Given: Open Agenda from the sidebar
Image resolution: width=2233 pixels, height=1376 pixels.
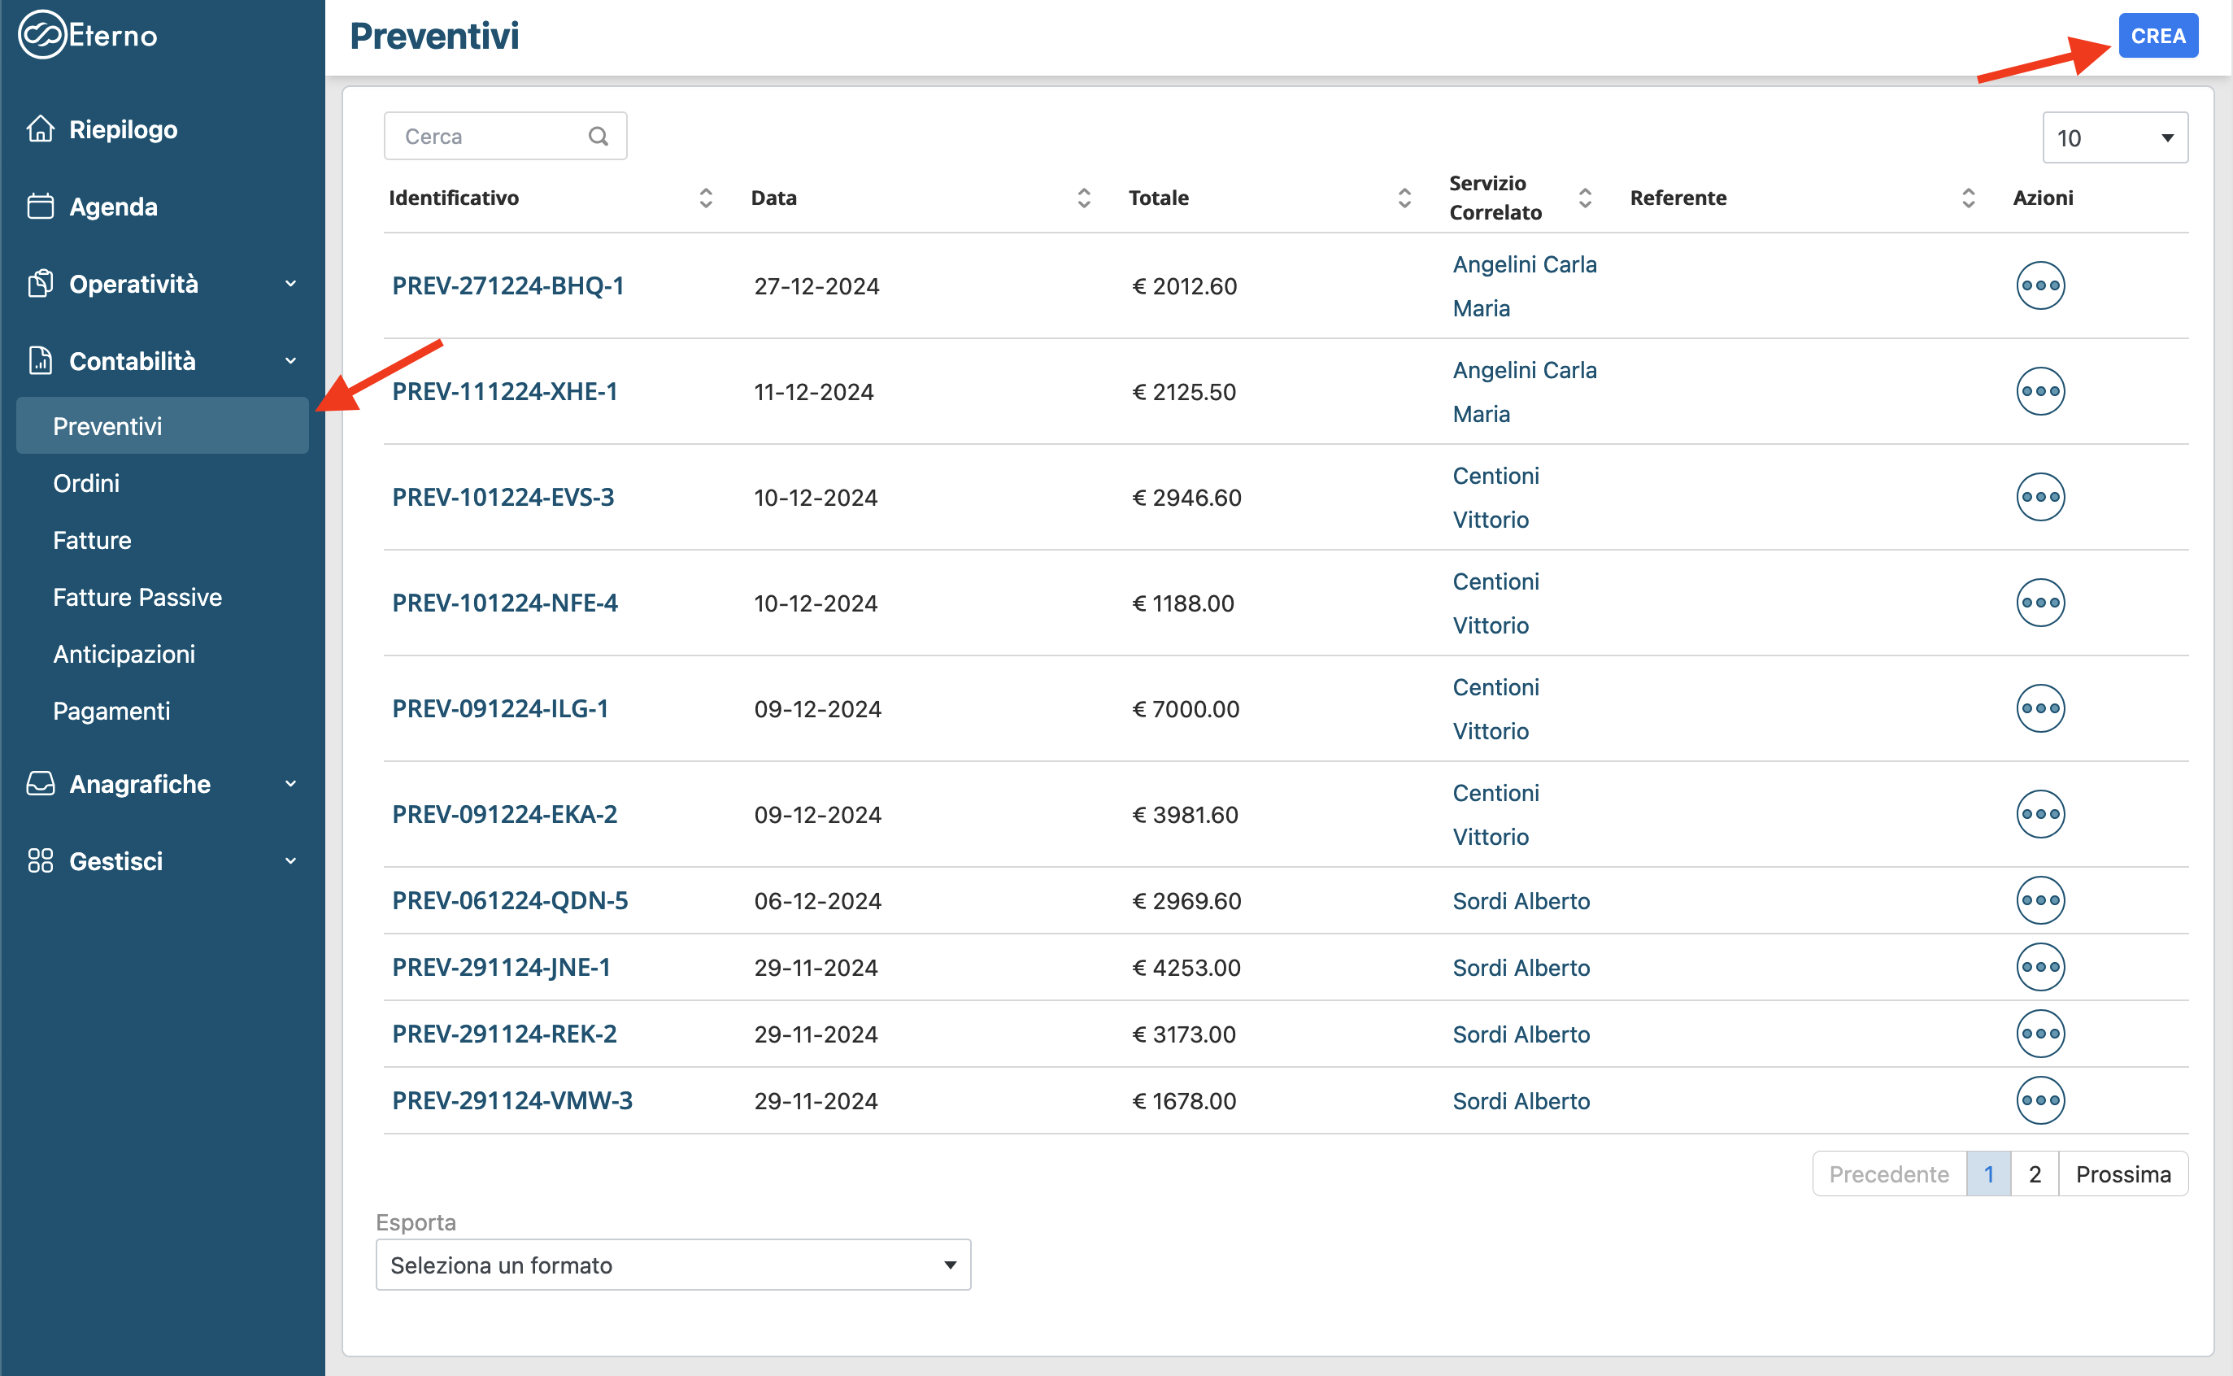Looking at the screenshot, I should pos(113,207).
